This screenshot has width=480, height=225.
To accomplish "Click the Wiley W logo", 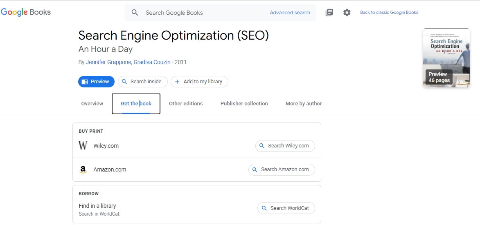I will click(83, 146).
